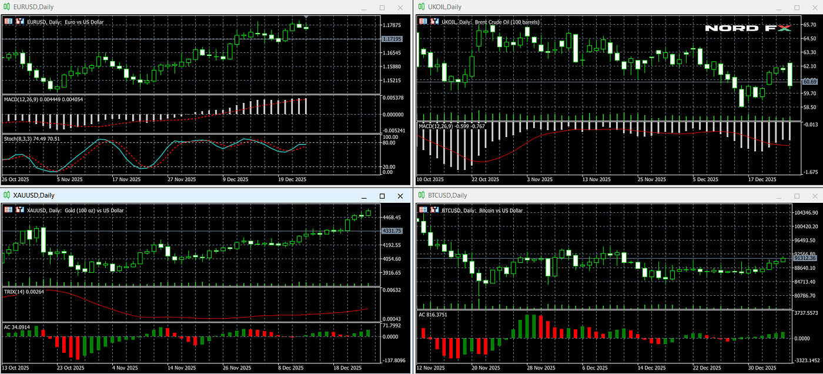This screenshot has width=823, height=374.
Task: Open depth of market icon on UKOIL chart
Action: (435, 22)
